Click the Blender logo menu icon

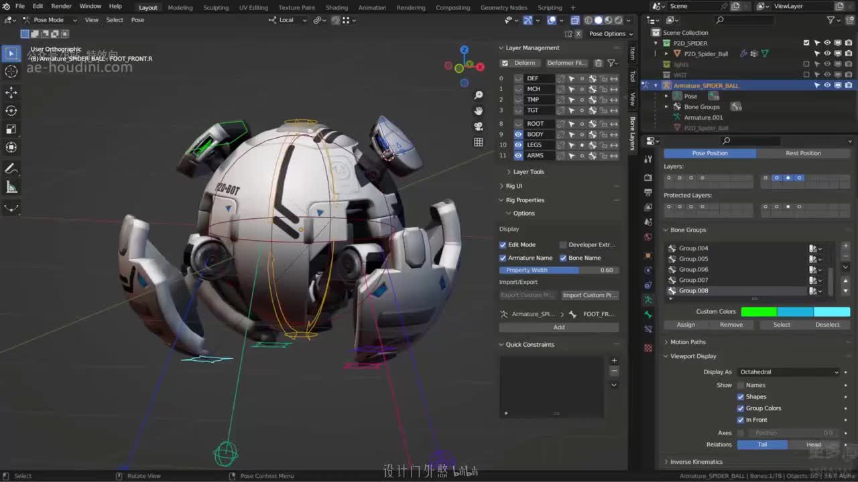pos(6,6)
